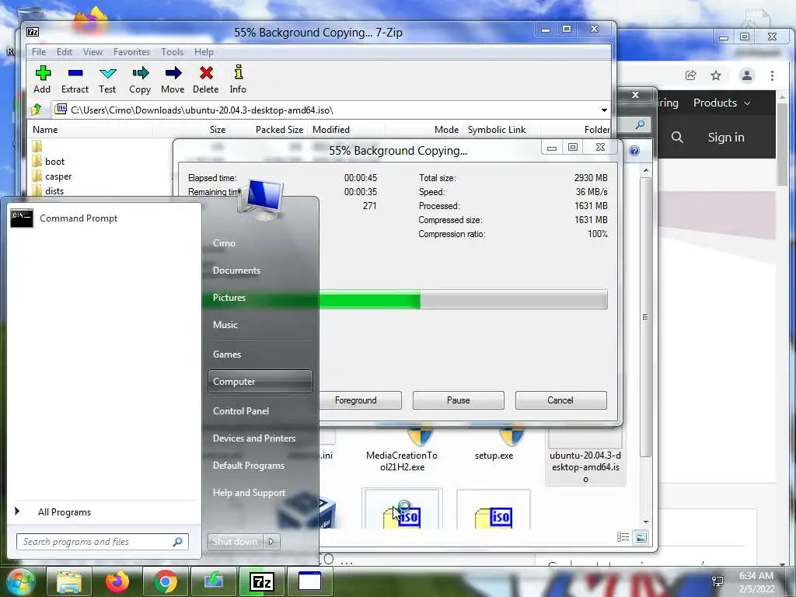Open the Edit menu in 7-Zip
The width and height of the screenshot is (796, 597).
64,52
